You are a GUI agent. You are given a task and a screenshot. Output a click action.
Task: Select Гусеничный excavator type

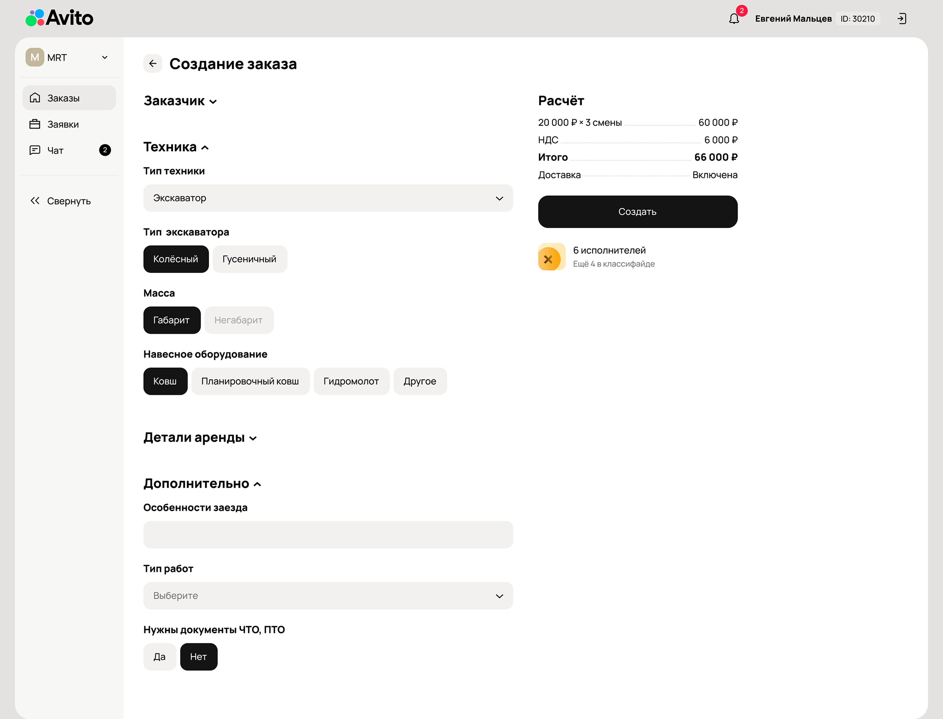click(249, 259)
